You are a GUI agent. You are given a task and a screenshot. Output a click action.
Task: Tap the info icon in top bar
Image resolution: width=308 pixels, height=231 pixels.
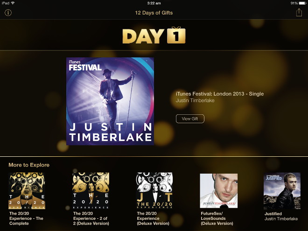coord(8,13)
